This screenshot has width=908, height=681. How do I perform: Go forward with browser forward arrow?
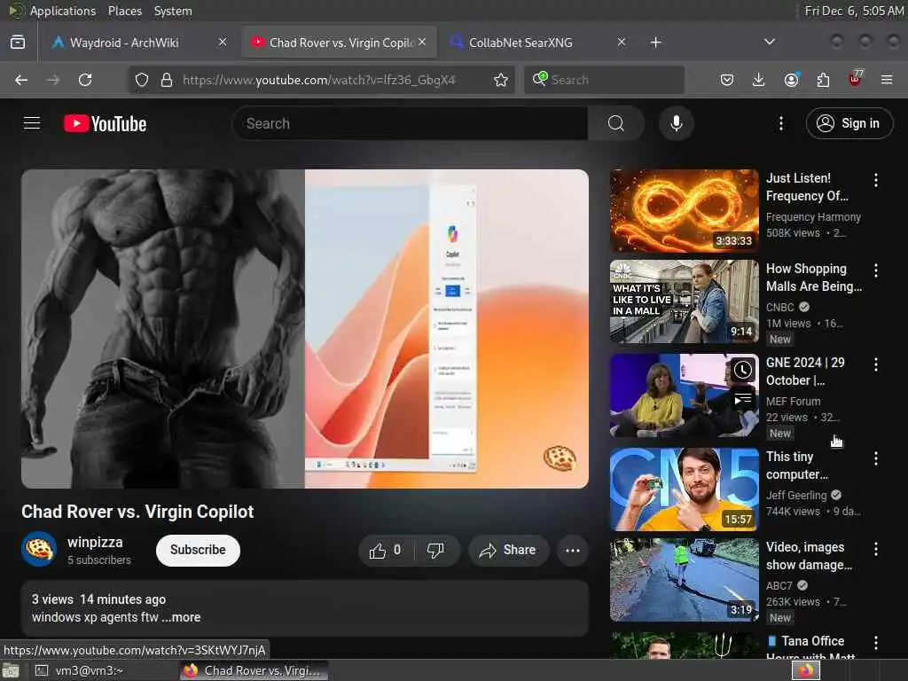53,80
